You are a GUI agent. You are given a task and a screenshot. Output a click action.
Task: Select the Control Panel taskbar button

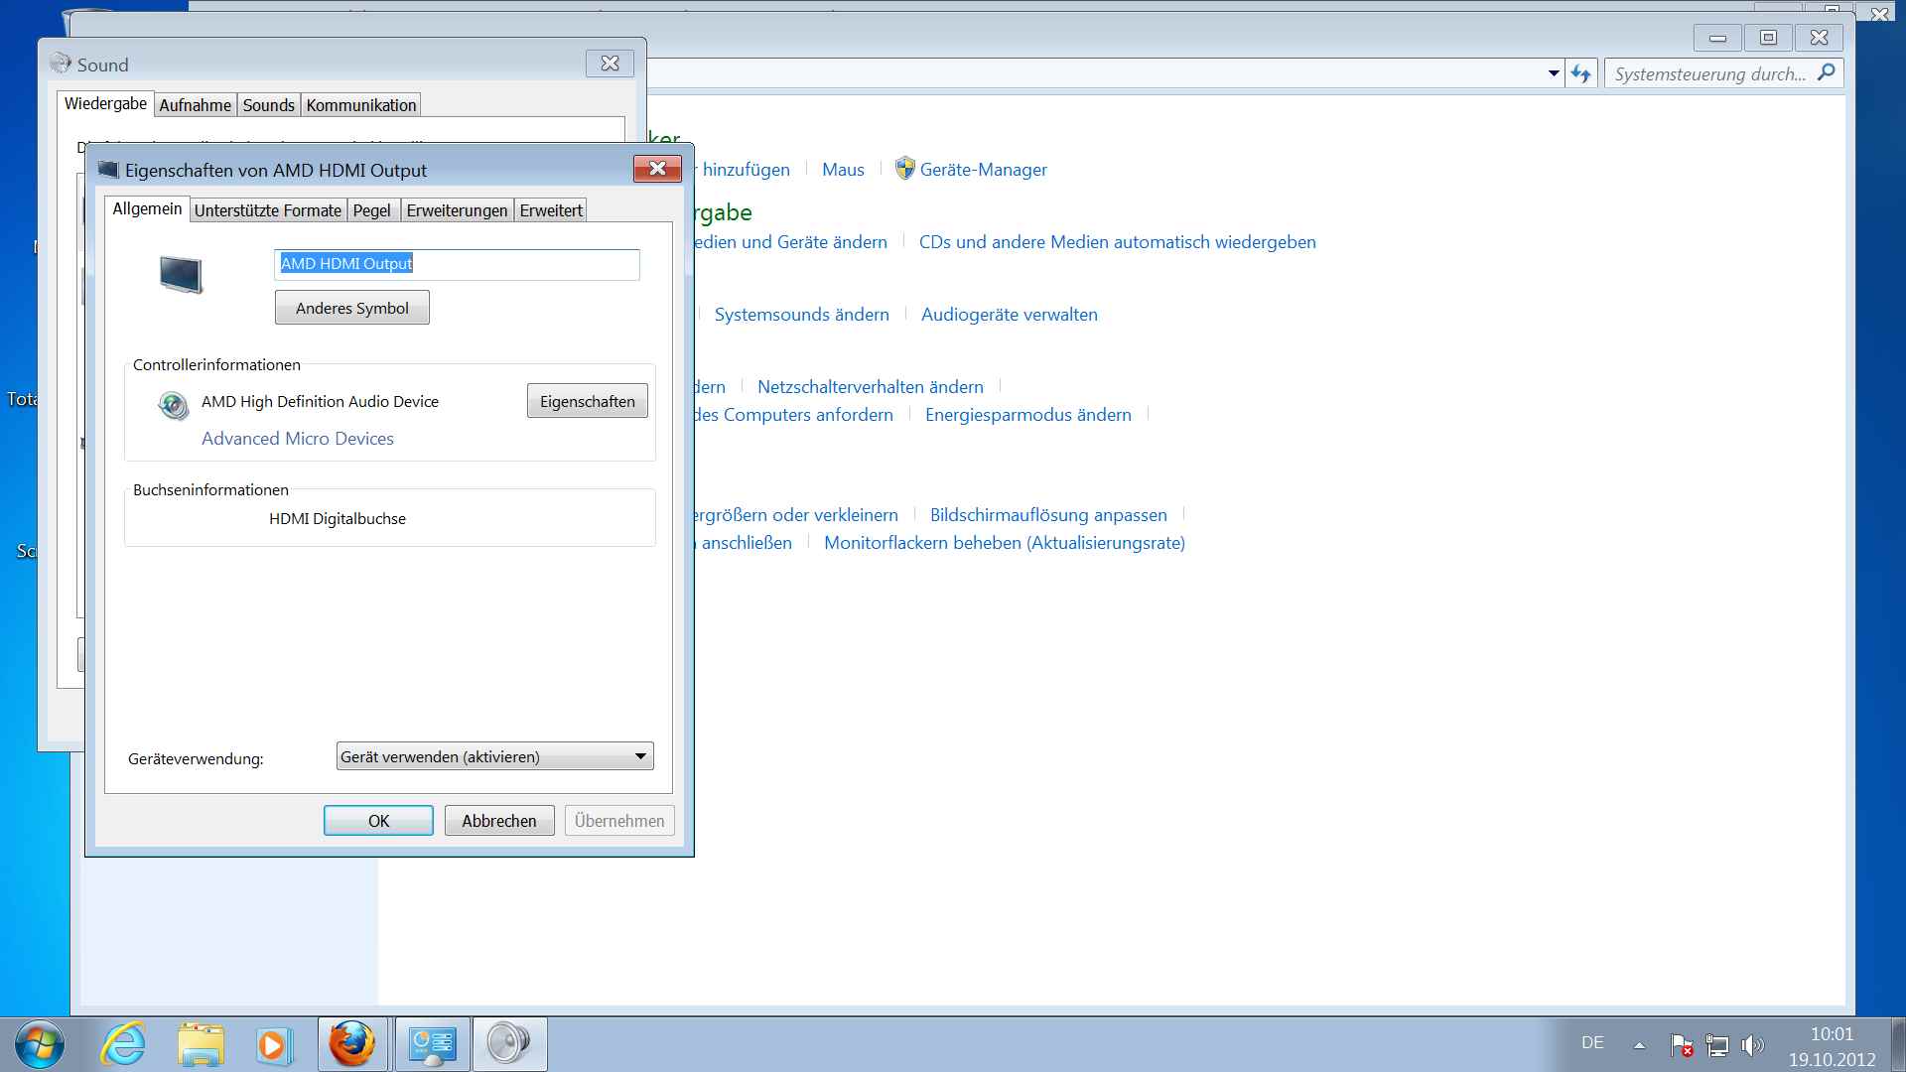(x=432, y=1044)
